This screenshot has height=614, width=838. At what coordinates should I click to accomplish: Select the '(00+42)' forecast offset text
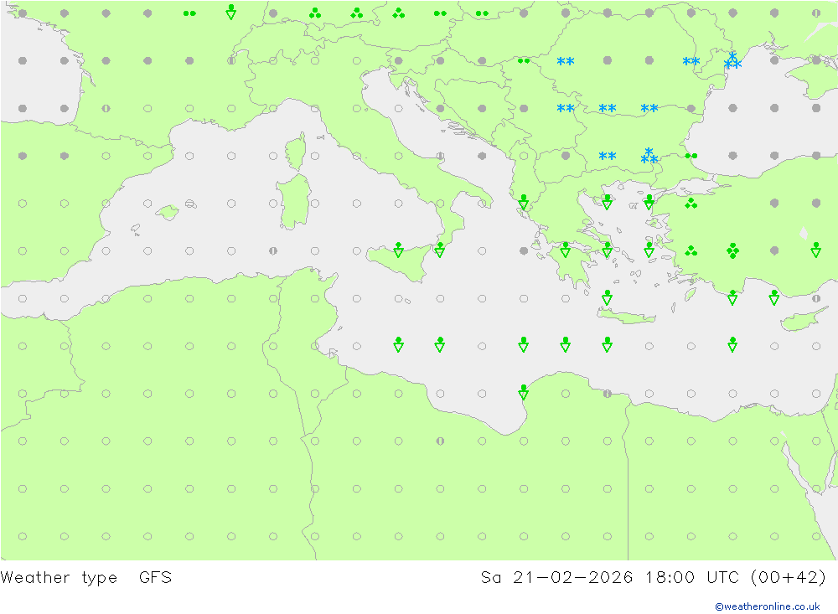pyautogui.click(x=788, y=578)
